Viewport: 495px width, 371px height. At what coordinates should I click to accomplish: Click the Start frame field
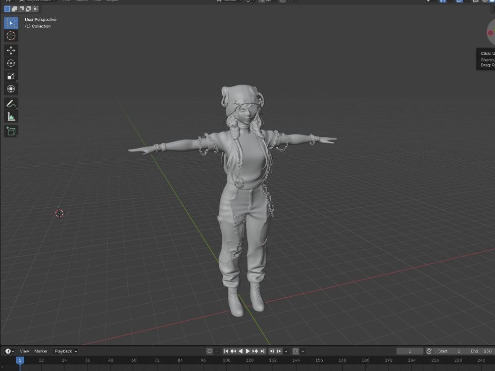tap(449, 351)
